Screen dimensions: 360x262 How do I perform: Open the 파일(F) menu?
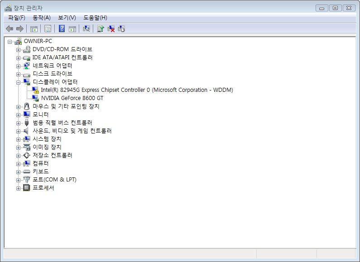17,18
